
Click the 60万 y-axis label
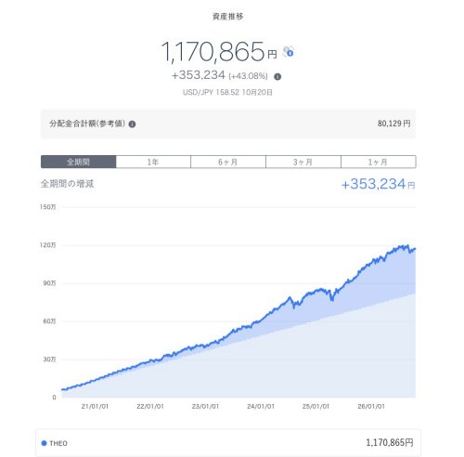pos(49,321)
